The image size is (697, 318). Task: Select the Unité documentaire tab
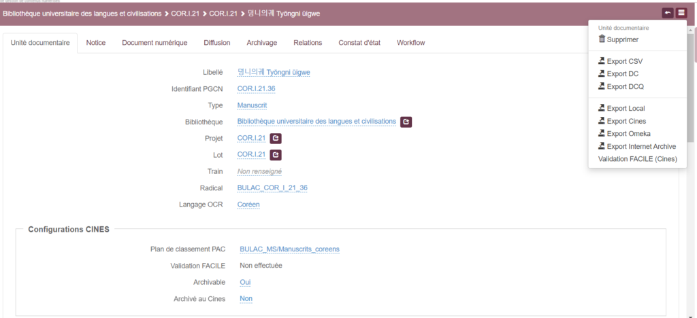[x=40, y=43]
